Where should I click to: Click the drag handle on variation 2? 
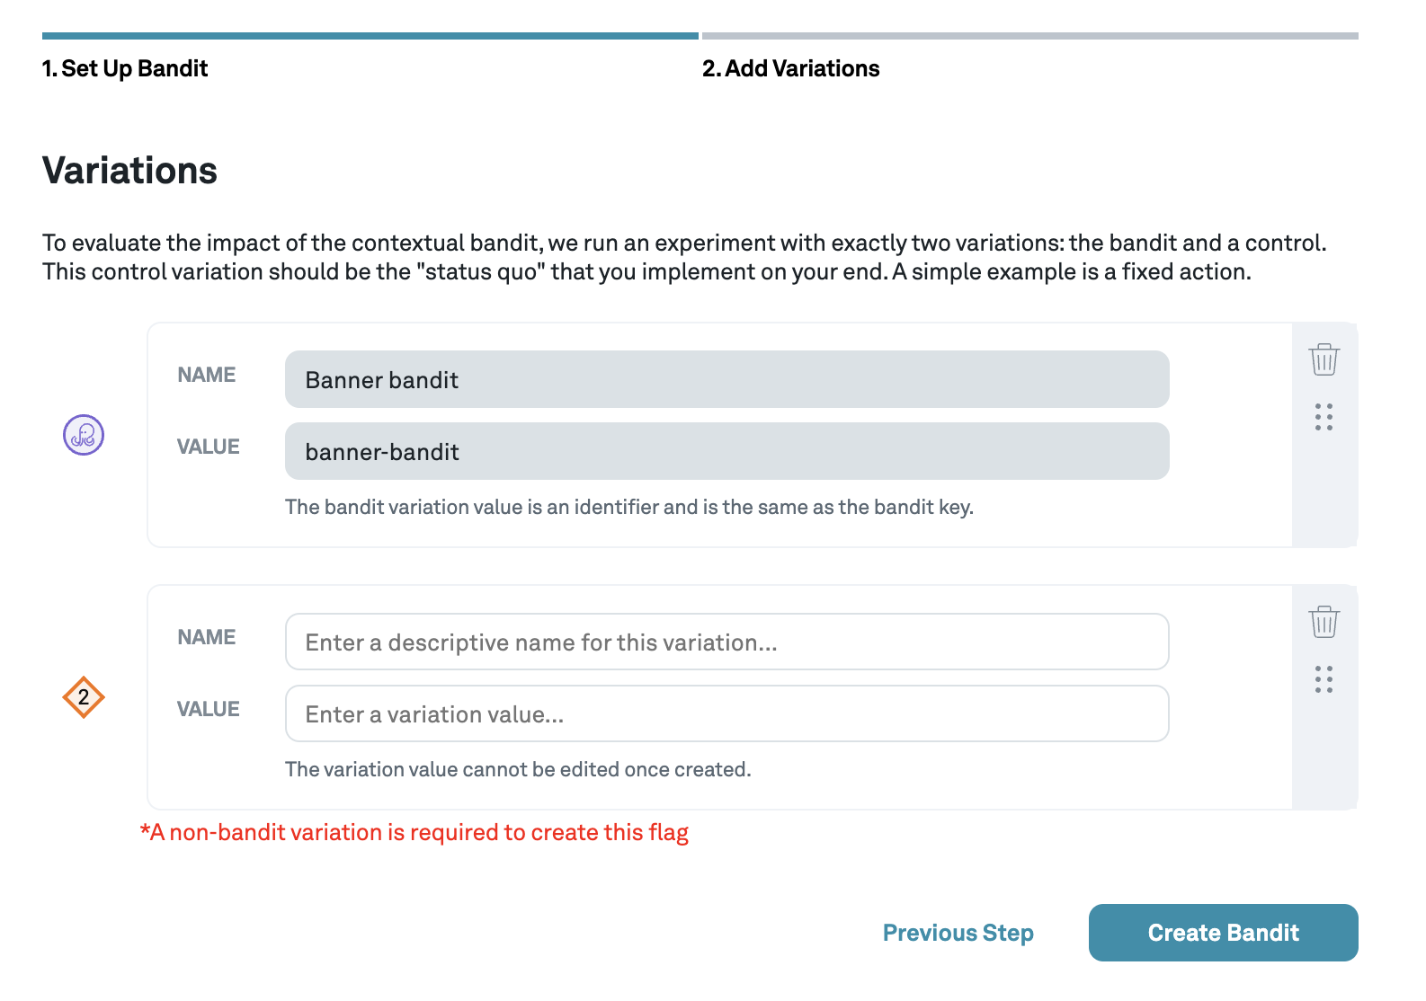pos(1324,681)
